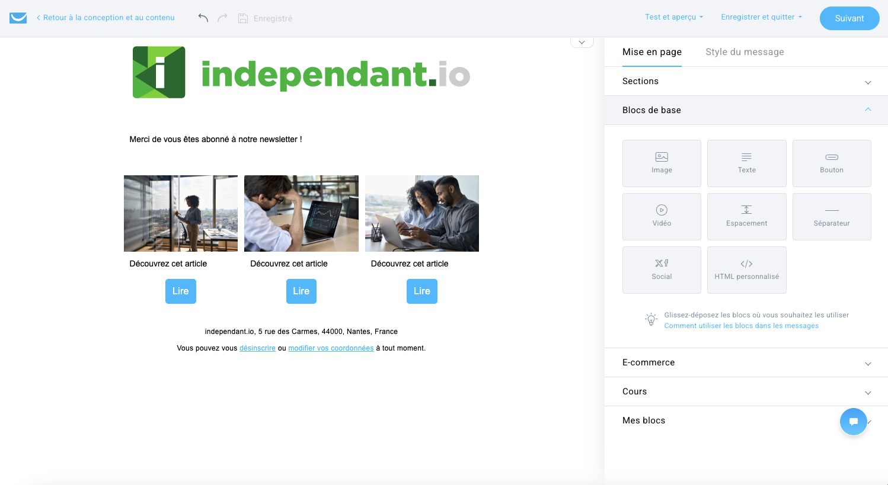
Task: Click the Glissez-déposez les blocs hint text
Action: 756,315
